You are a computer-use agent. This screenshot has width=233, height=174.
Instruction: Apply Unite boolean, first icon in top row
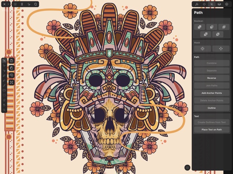(200, 27)
